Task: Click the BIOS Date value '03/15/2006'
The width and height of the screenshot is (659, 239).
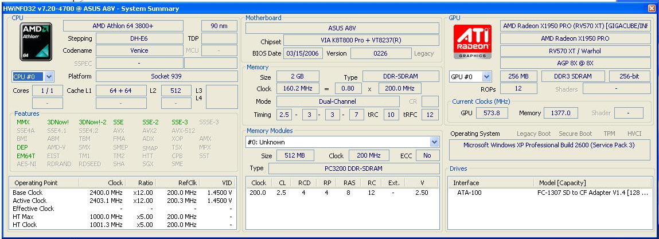Action: (303, 53)
